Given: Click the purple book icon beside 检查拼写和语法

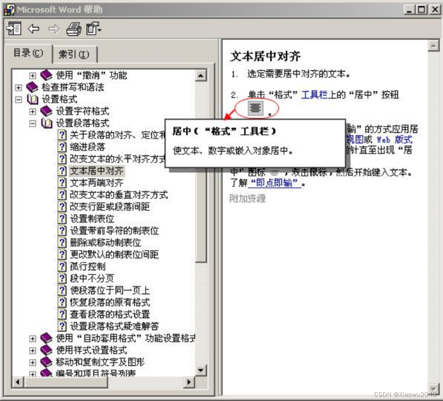Looking at the screenshot, I should [x=32, y=87].
